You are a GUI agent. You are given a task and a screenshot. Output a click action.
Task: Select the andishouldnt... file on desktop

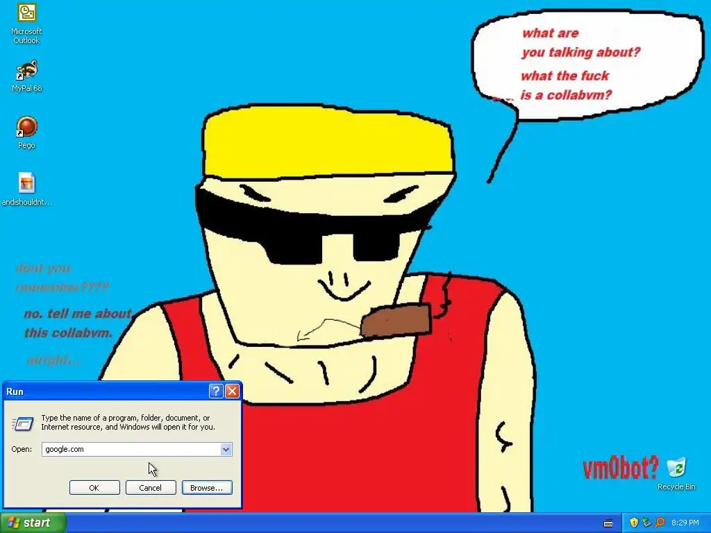pyautogui.click(x=26, y=189)
